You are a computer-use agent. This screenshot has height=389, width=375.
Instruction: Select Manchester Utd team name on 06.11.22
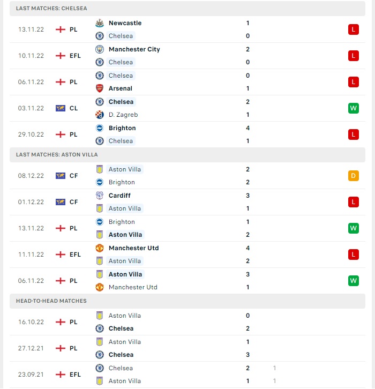133,287
